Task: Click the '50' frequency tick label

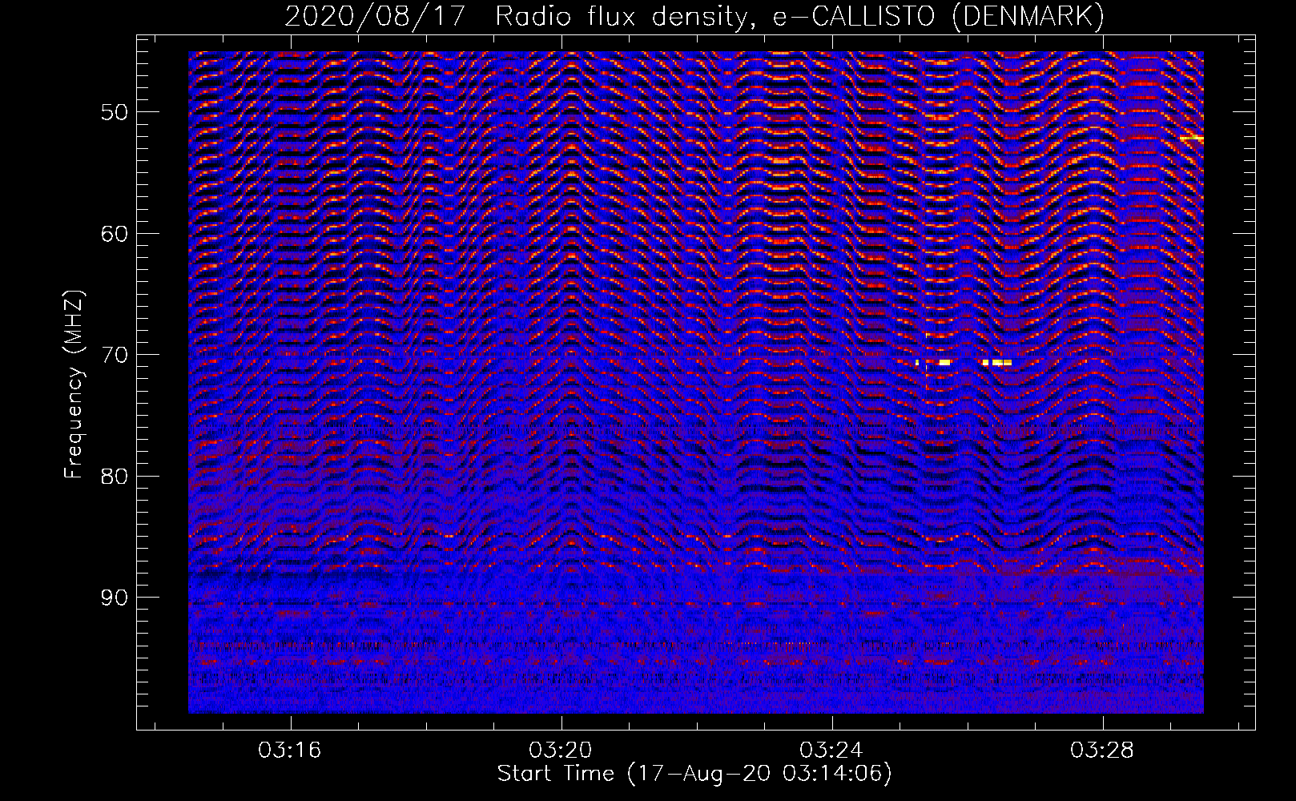Action: point(114,112)
